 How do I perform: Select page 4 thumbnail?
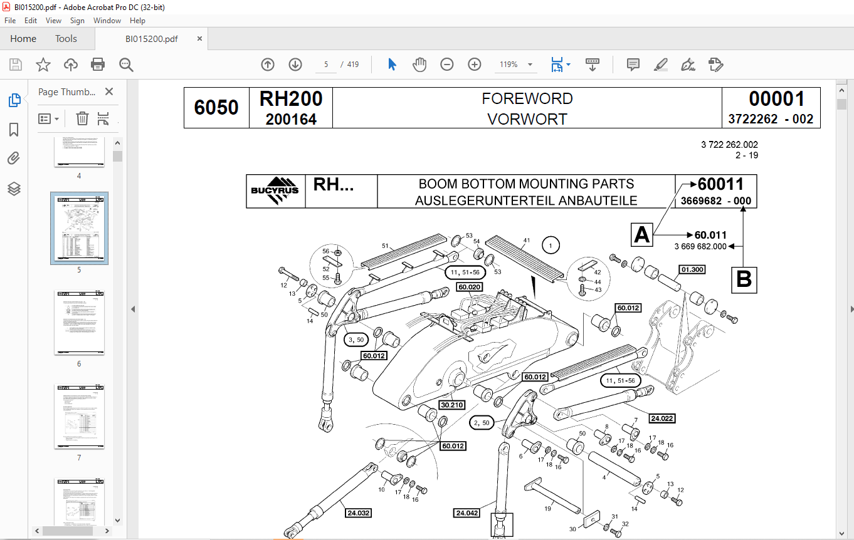[x=79, y=152]
